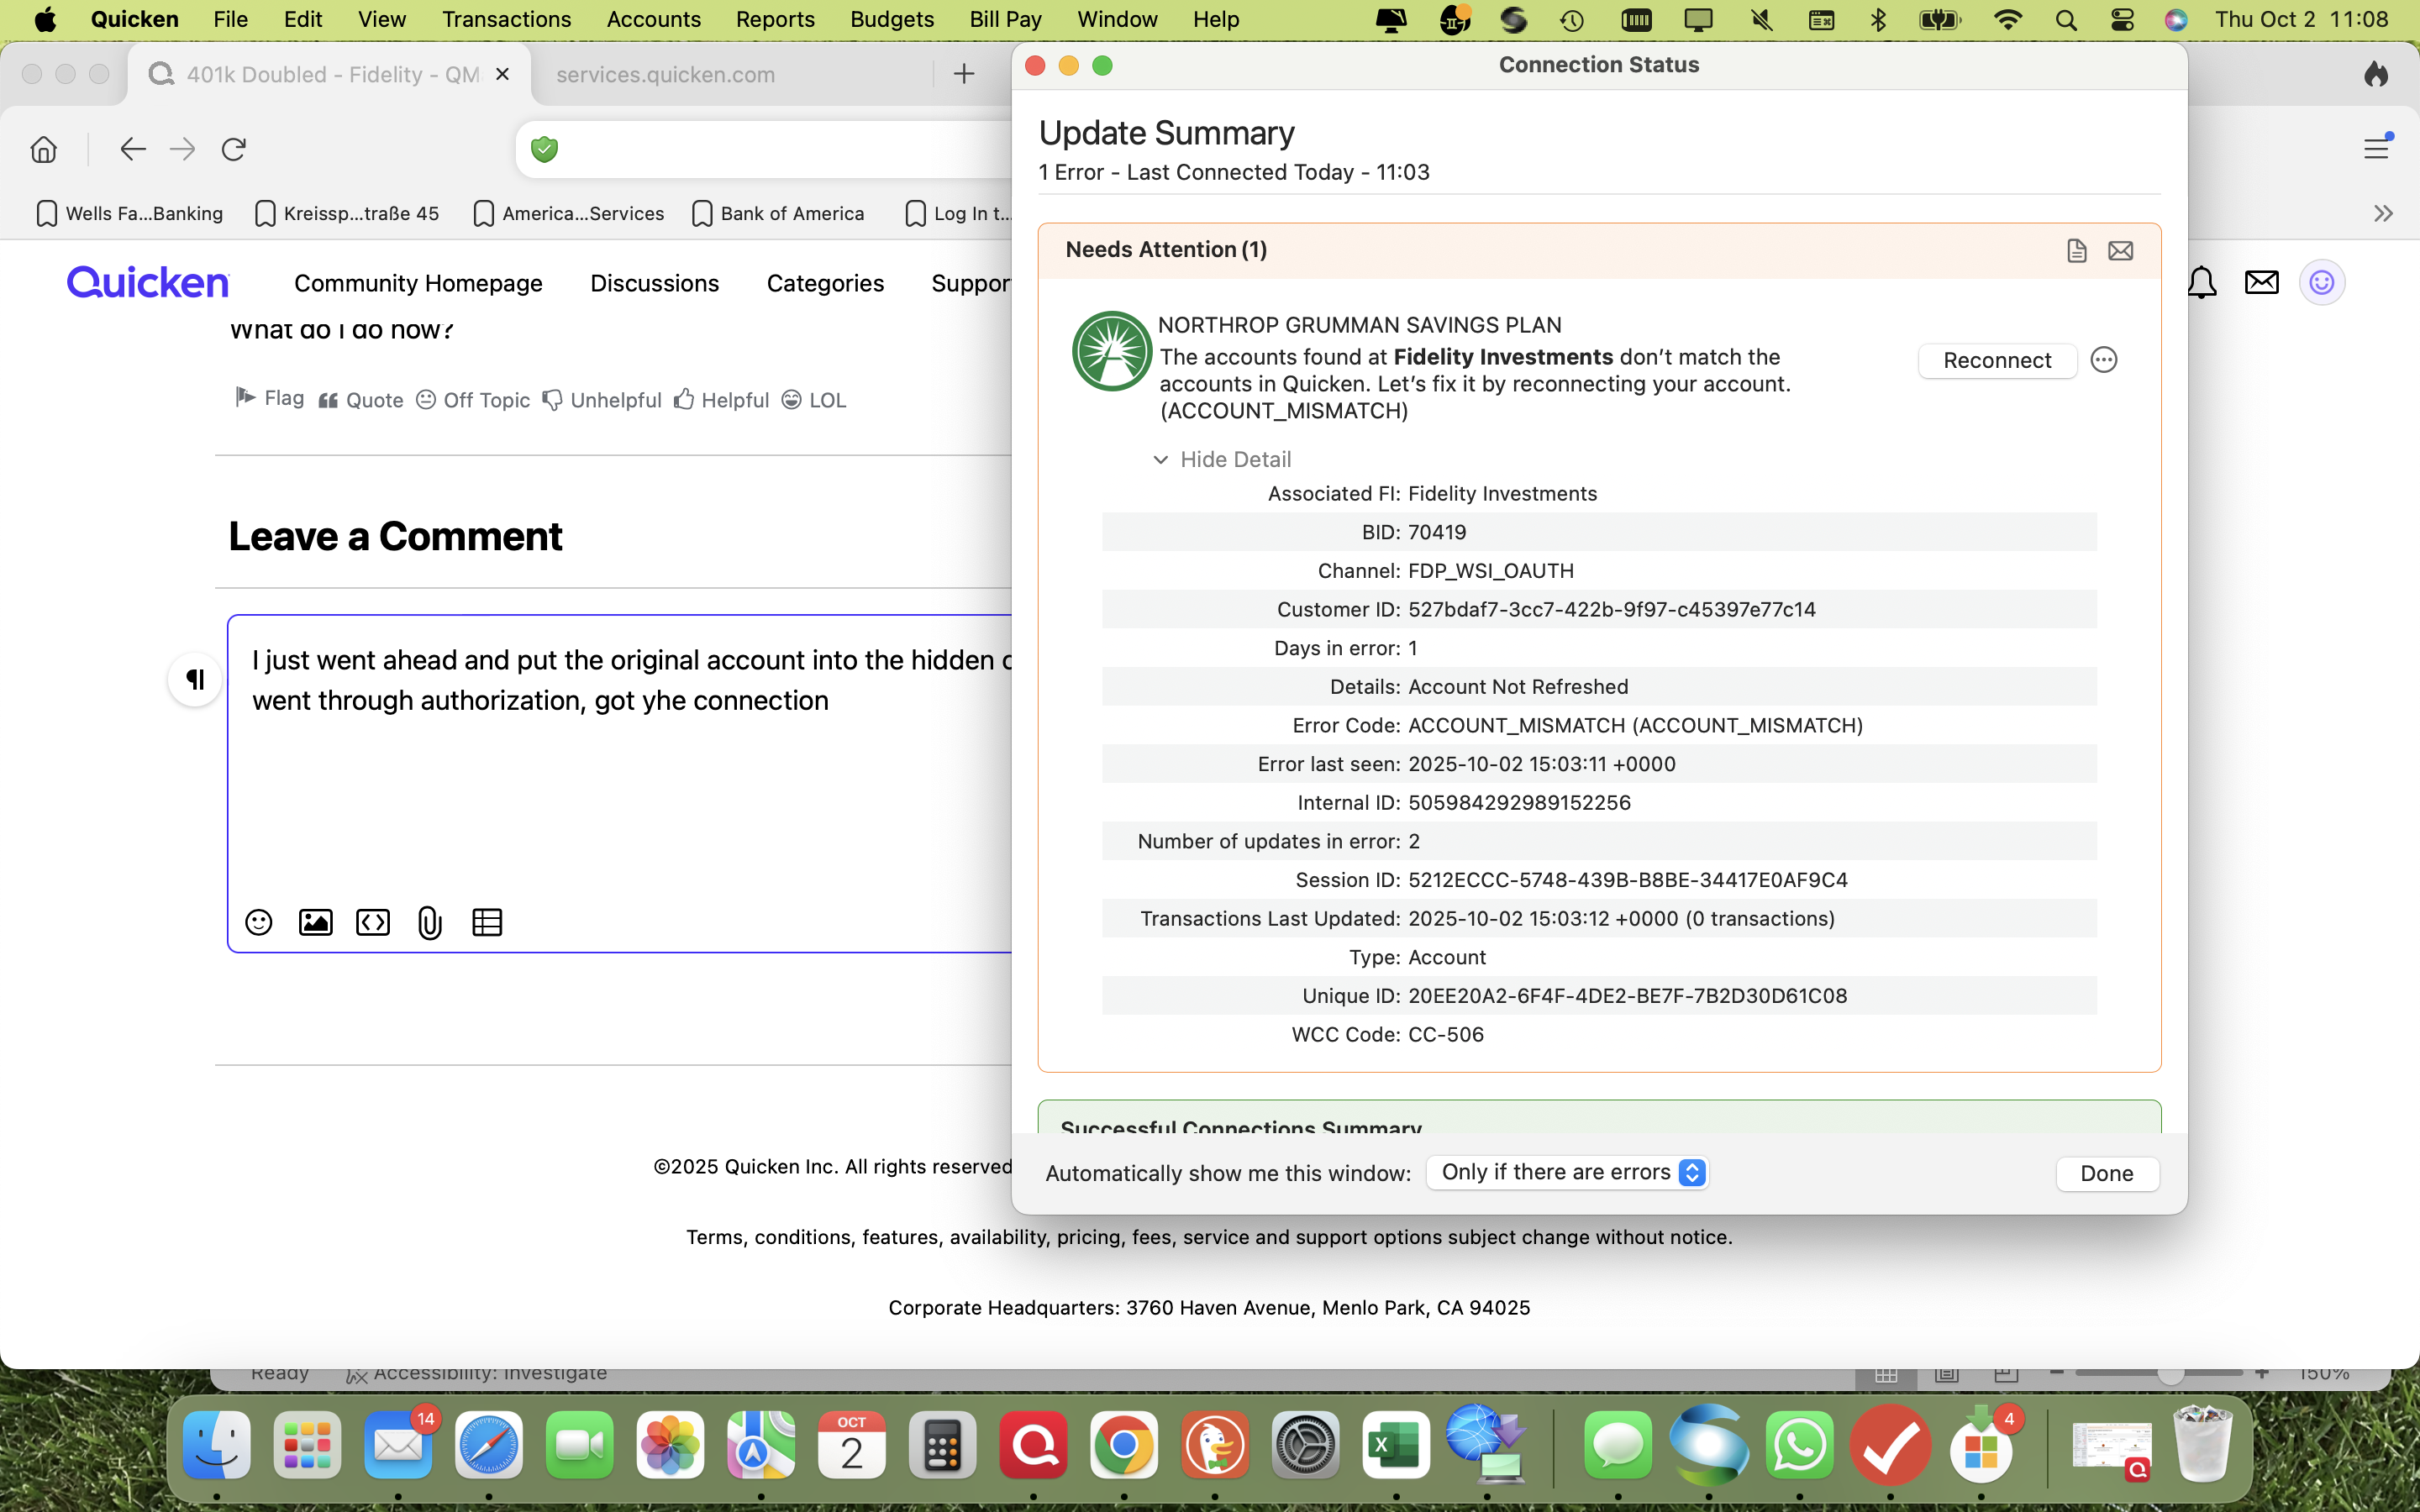Click the paragraph format pilcrow button
Image resolution: width=2420 pixels, height=1512 pixels.
point(195,680)
